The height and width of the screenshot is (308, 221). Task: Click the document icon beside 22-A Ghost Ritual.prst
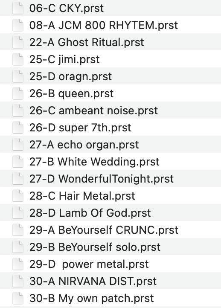(x=18, y=42)
